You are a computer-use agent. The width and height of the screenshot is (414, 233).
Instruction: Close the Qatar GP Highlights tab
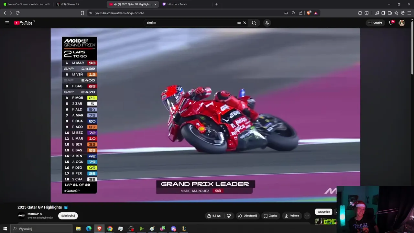(155, 4)
